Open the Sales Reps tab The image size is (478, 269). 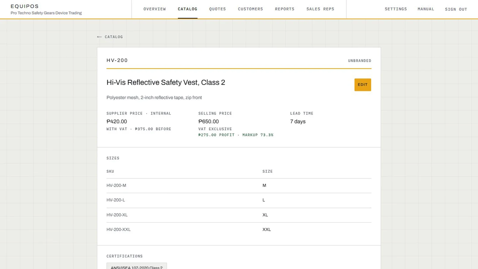coord(320,9)
